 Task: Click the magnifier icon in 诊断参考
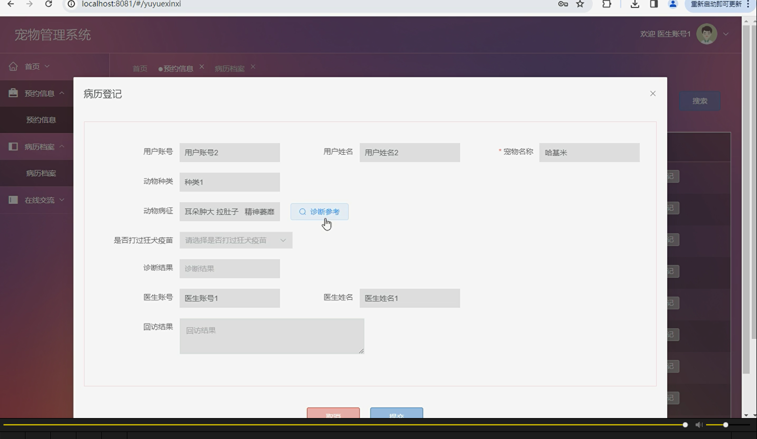(x=303, y=212)
